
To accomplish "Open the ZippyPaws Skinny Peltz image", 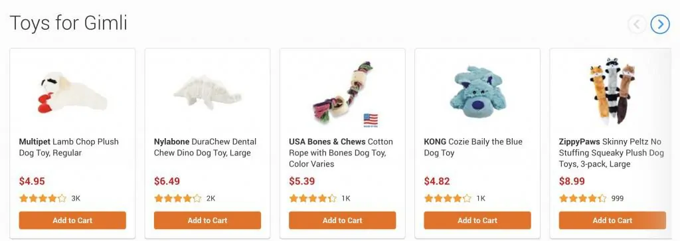I will [612, 91].
